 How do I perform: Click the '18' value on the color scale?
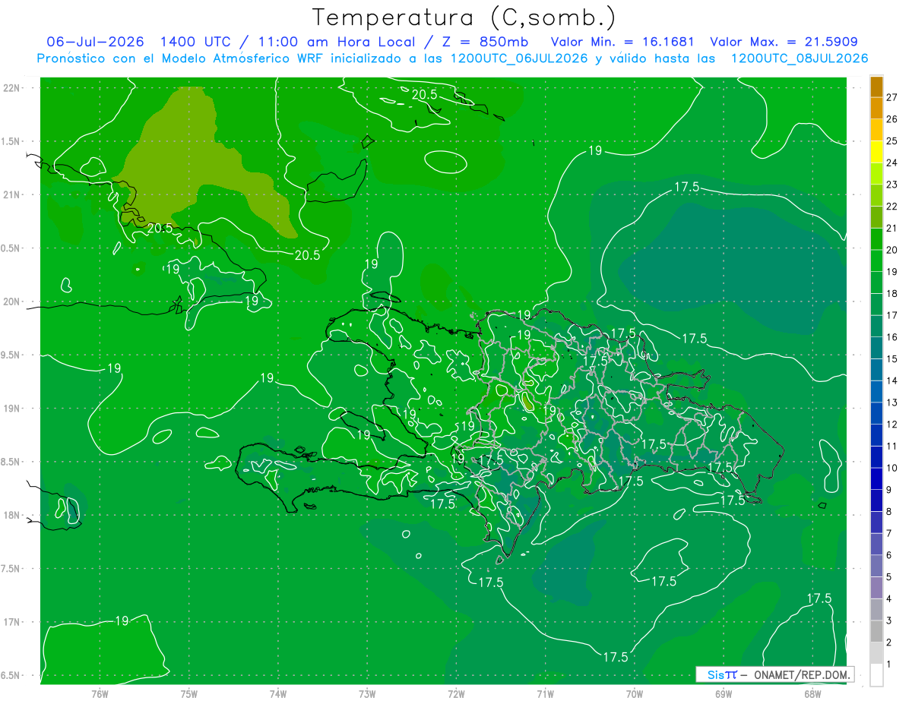(x=891, y=293)
